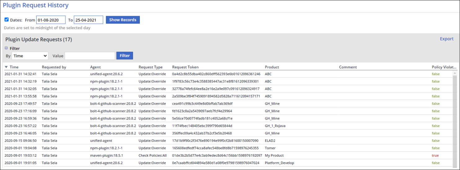
Task: Click the Export link
Action: coord(446,39)
